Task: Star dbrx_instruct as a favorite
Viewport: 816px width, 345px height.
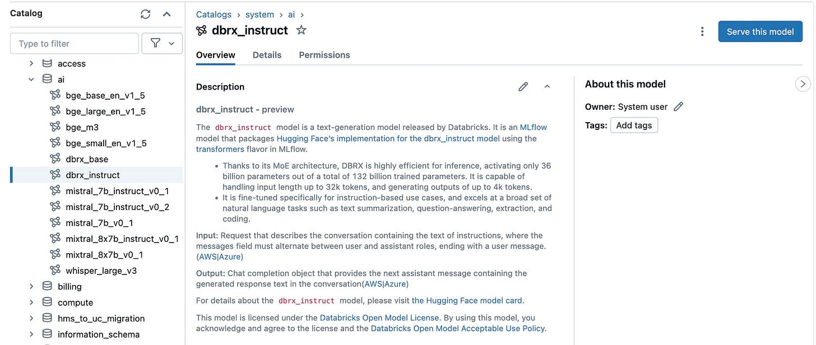Action: click(301, 30)
